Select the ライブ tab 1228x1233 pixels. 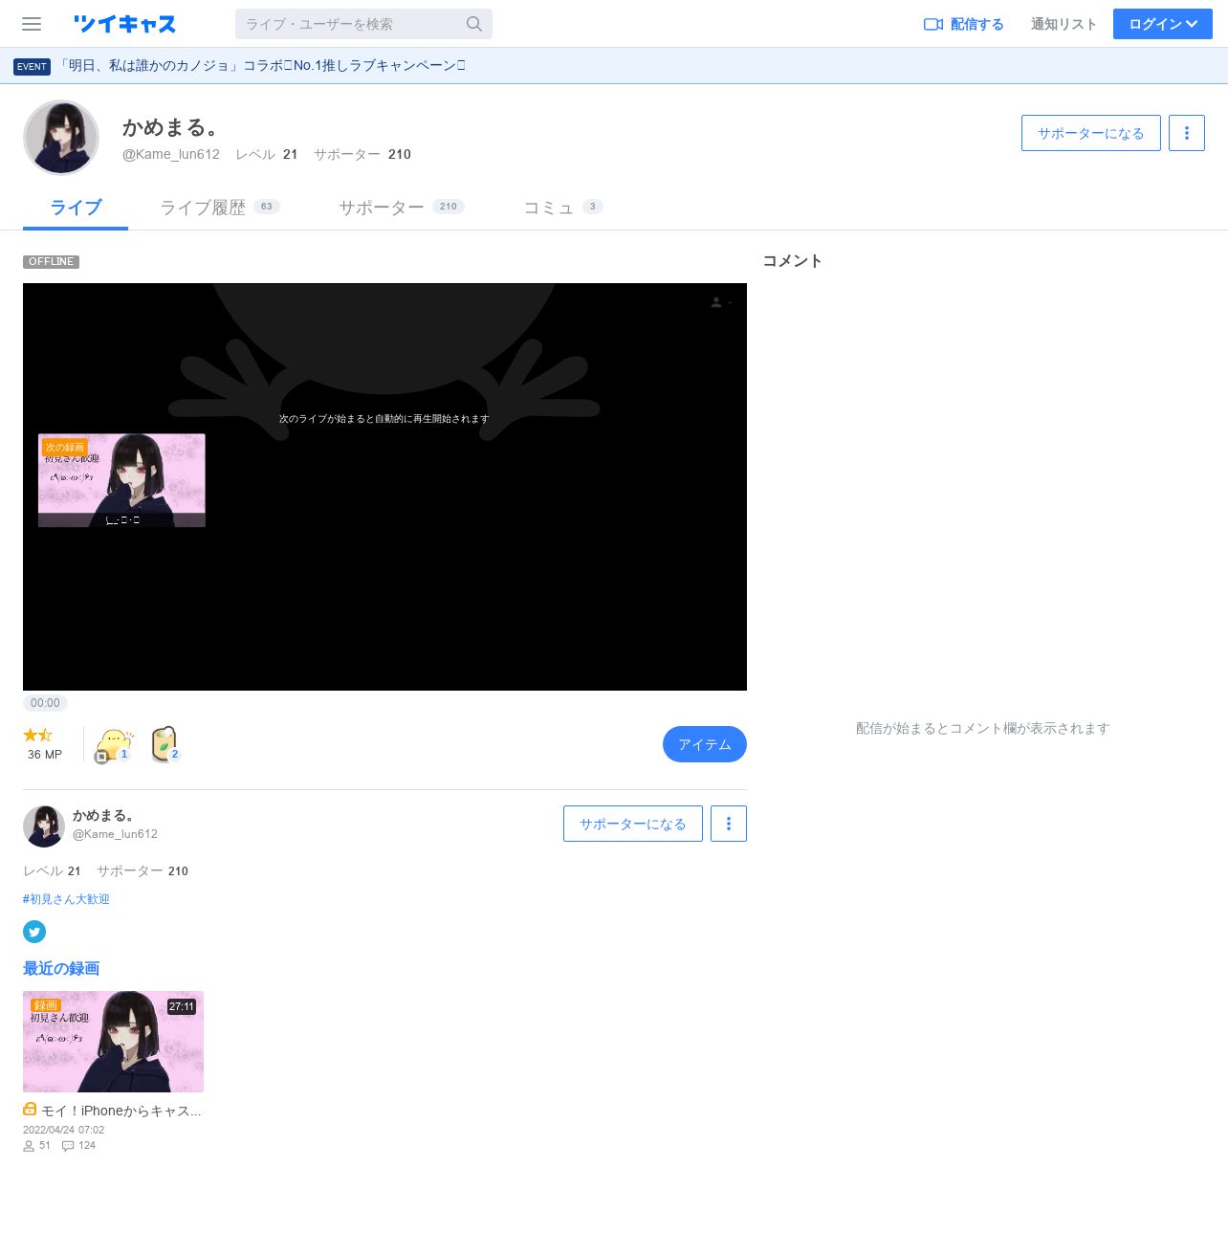(76, 208)
